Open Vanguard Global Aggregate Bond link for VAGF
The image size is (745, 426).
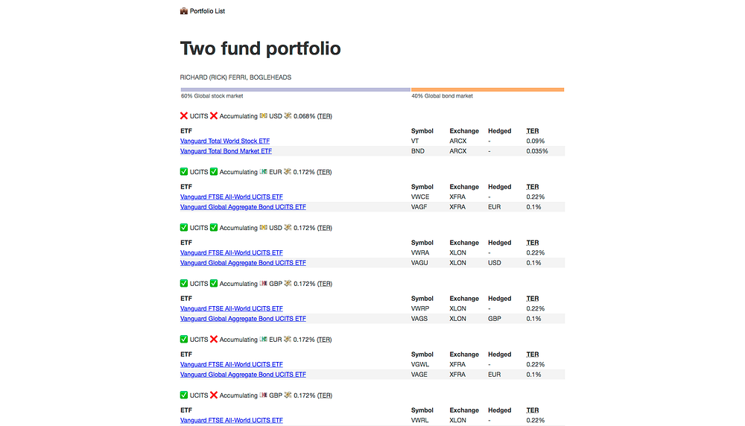[x=243, y=207]
